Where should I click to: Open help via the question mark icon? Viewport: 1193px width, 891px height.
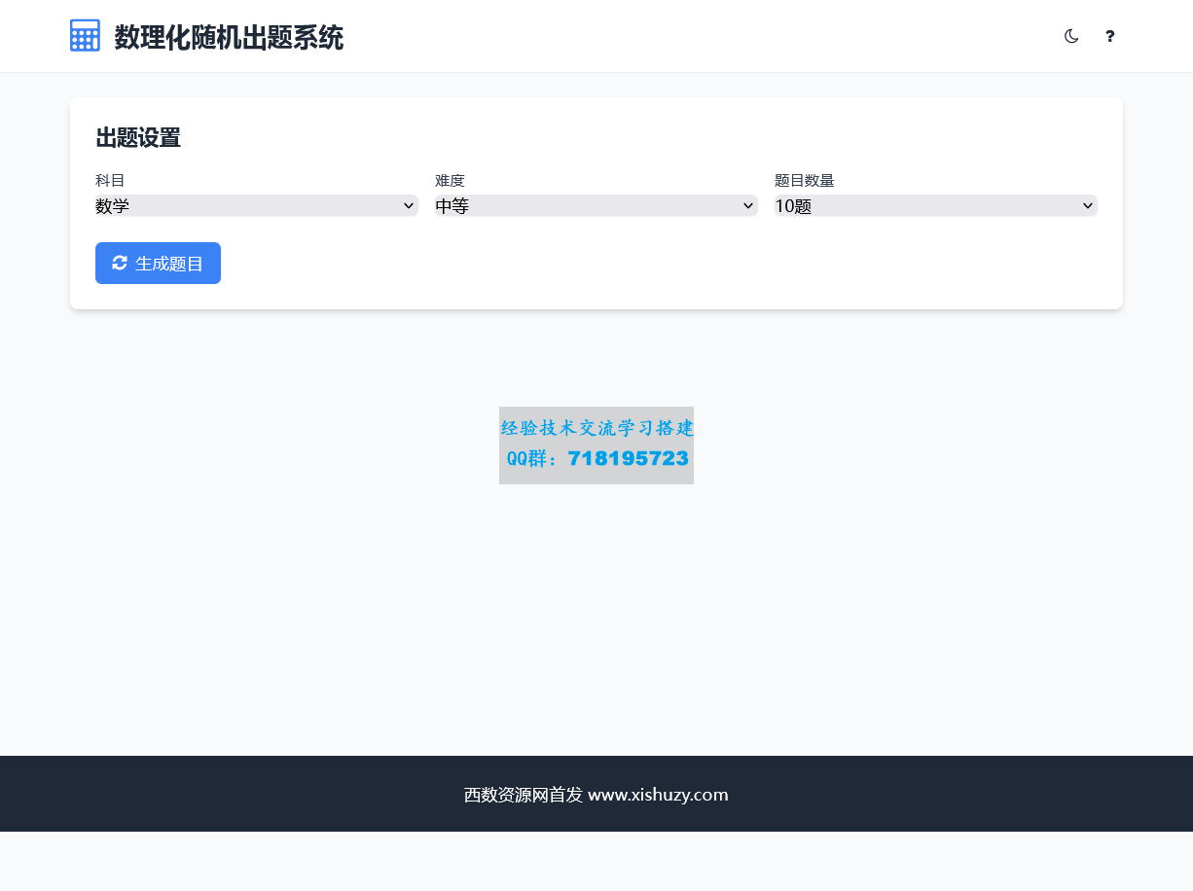1109,36
